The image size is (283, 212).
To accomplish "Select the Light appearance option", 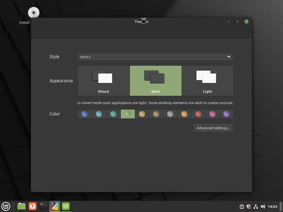I will click(x=207, y=81).
